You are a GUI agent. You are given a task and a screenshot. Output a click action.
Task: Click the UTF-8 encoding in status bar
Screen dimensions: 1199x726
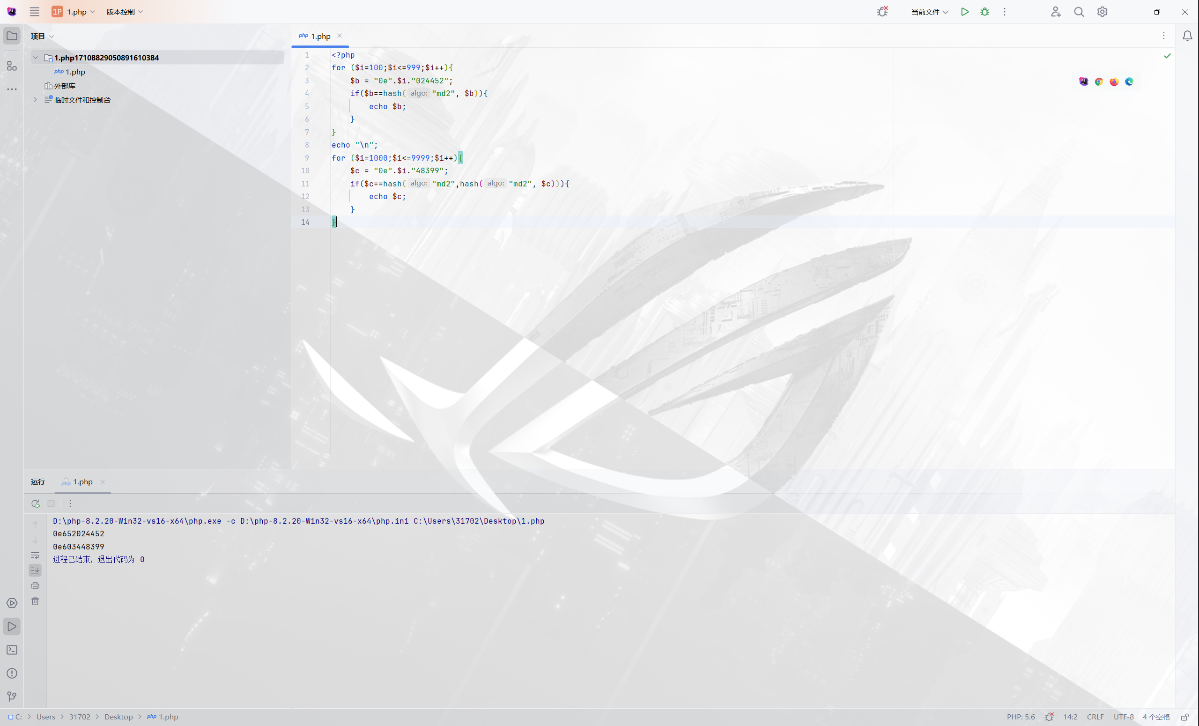point(1123,717)
